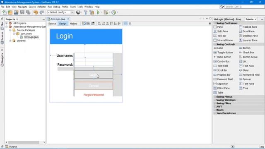Click the New File toolbar icon

[5, 12]
